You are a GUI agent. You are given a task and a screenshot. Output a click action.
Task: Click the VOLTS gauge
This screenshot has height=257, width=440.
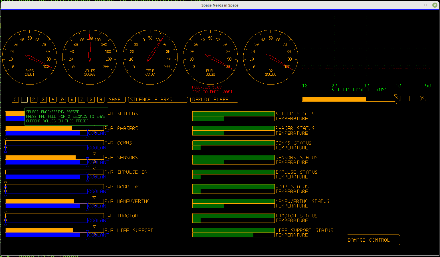click(x=90, y=57)
